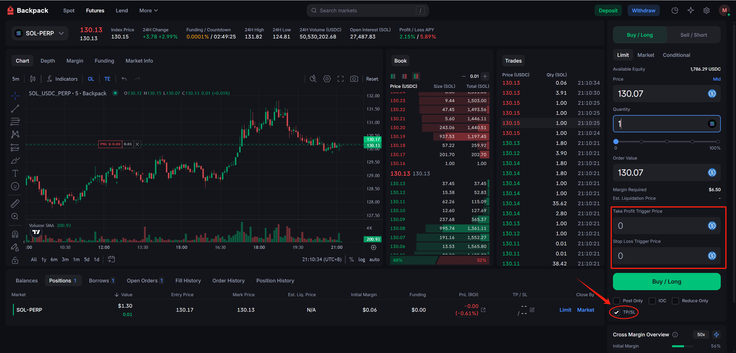
Task: Open the forecasting and measurement tools
Action: click(15, 148)
